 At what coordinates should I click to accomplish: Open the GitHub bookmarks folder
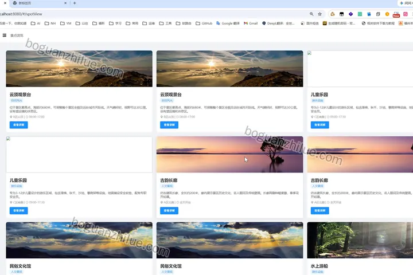tap(204, 23)
